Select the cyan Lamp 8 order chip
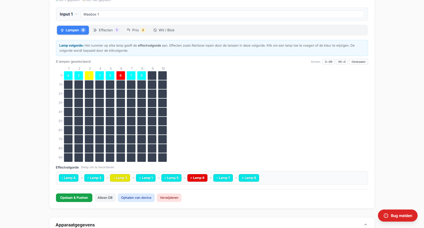Viewport: 424px width, 228px height. pos(249,178)
